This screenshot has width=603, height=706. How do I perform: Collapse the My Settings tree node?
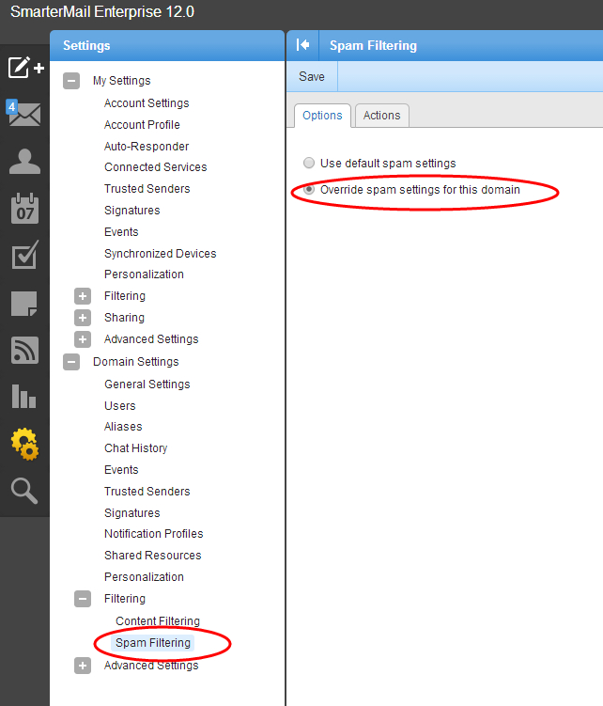(x=71, y=82)
